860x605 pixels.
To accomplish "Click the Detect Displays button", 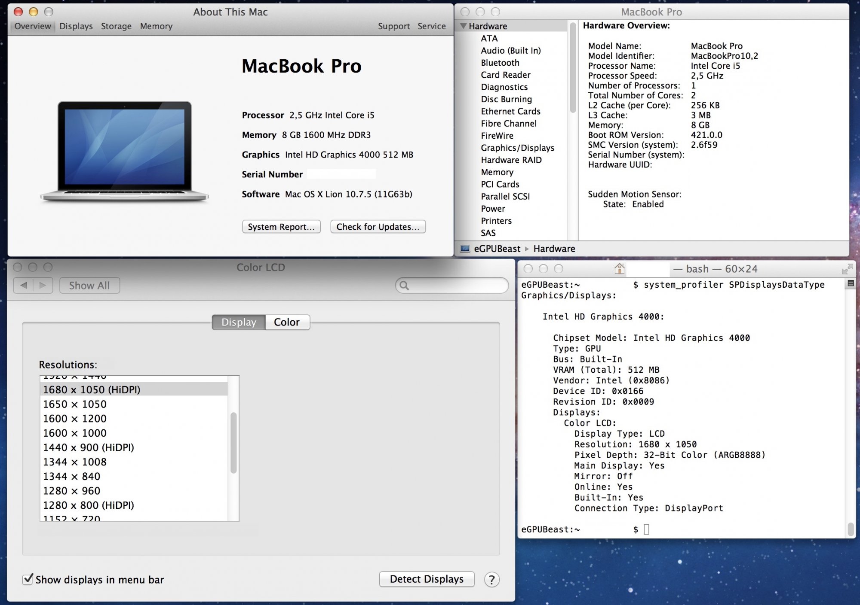I will pos(427,579).
